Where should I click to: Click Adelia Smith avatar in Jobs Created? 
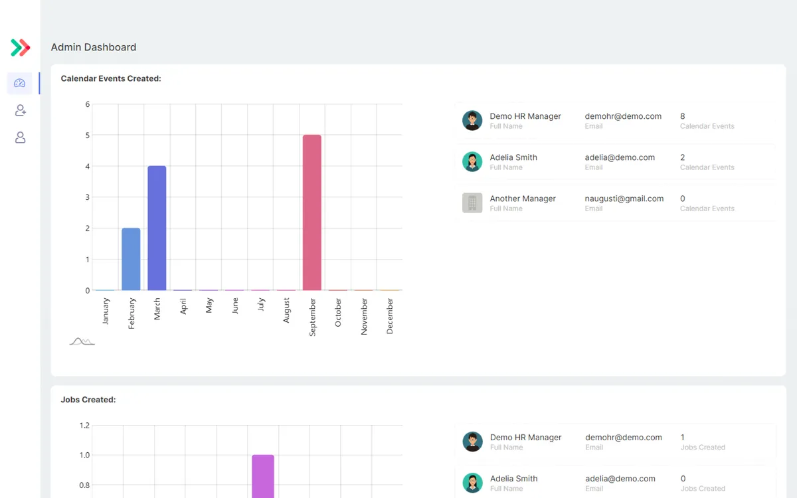pyautogui.click(x=472, y=483)
